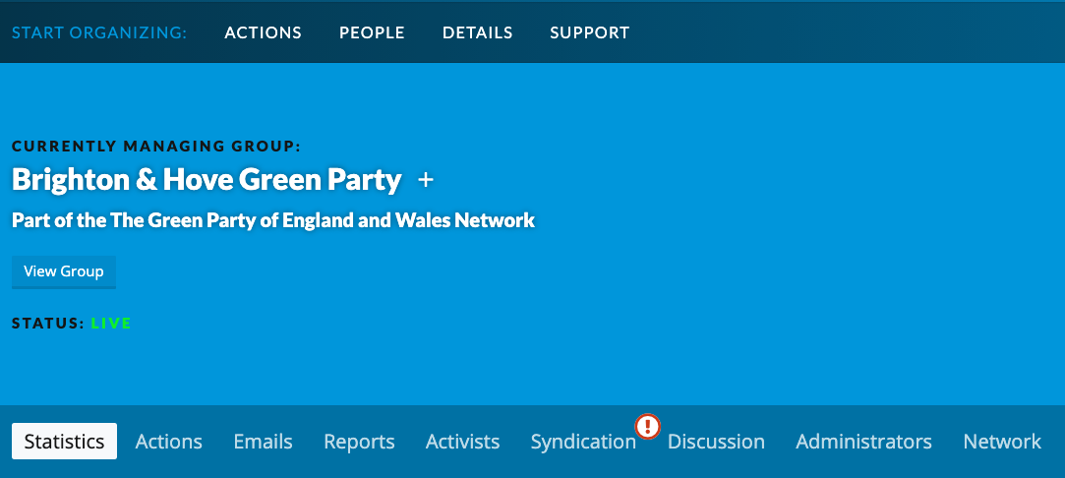
Task: Click the View Group button
Action: [64, 271]
